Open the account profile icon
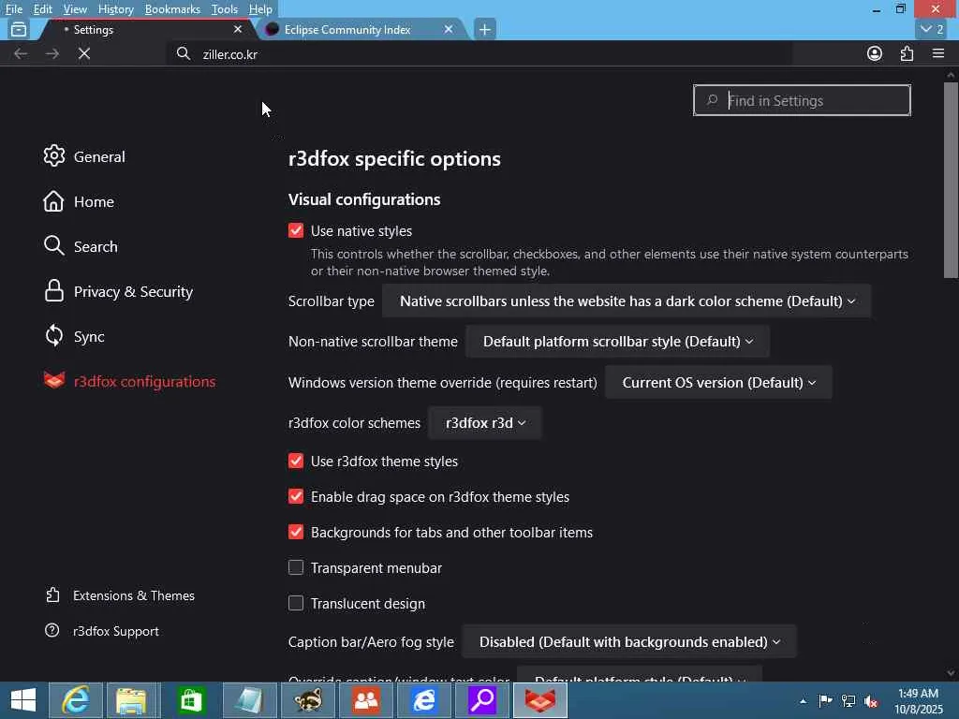959x719 pixels. click(875, 53)
